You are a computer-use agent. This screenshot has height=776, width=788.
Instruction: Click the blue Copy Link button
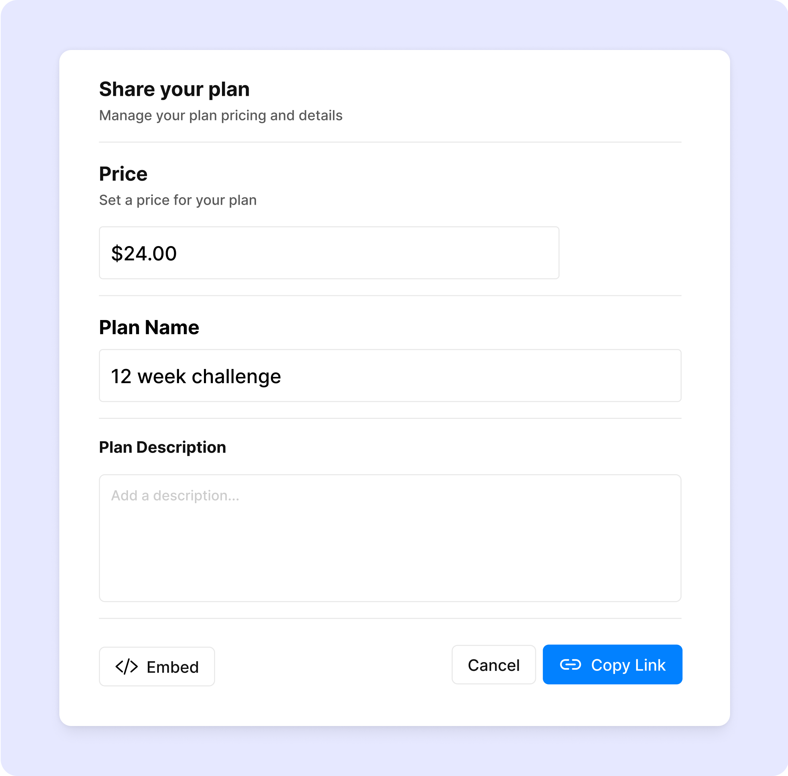pyautogui.click(x=612, y=665)
